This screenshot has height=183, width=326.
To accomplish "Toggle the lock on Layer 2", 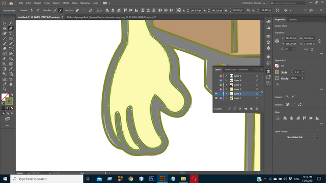I will coord(221,76).
